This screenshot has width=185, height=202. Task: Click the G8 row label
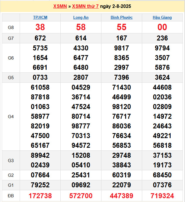(x=11, y=28)
